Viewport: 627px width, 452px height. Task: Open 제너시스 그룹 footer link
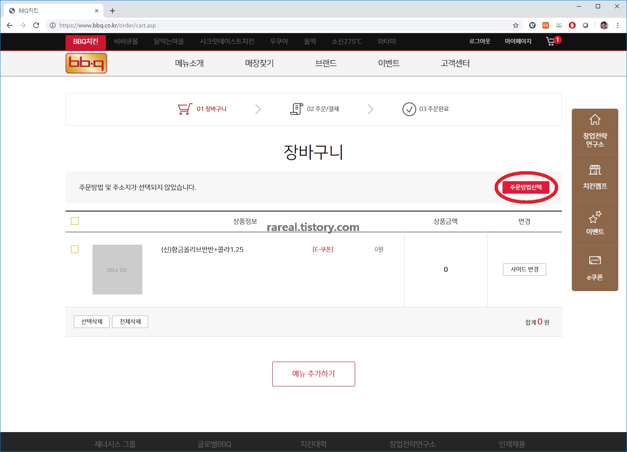(x=115, y=444)
